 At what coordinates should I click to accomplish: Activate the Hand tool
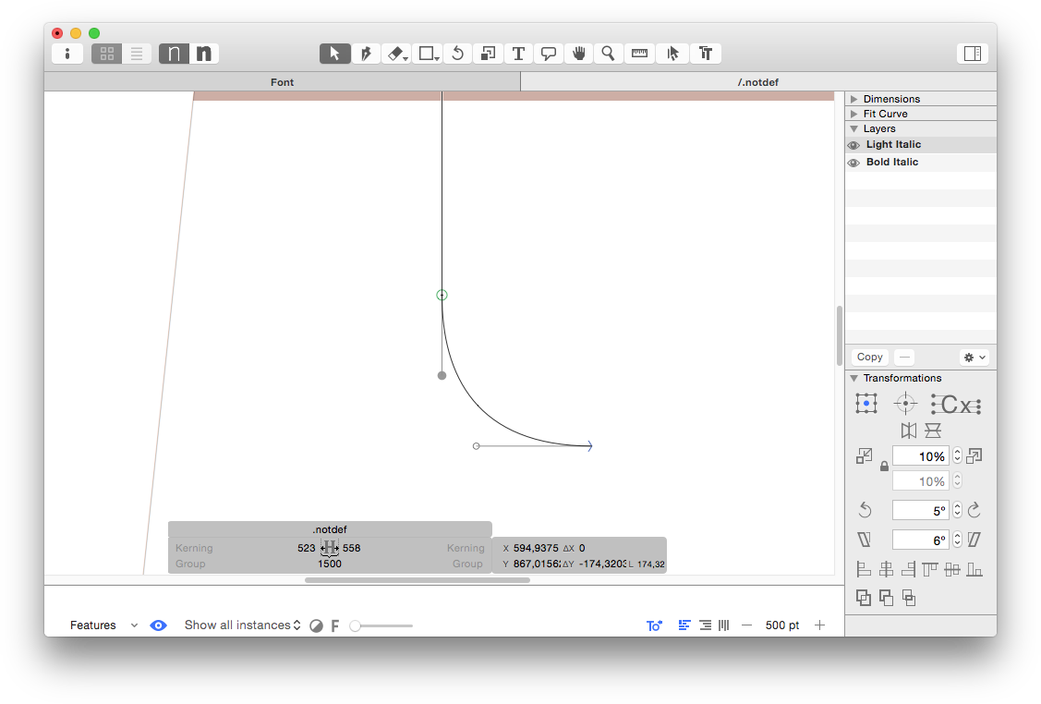pyautogui.click(x=579, y=54)
